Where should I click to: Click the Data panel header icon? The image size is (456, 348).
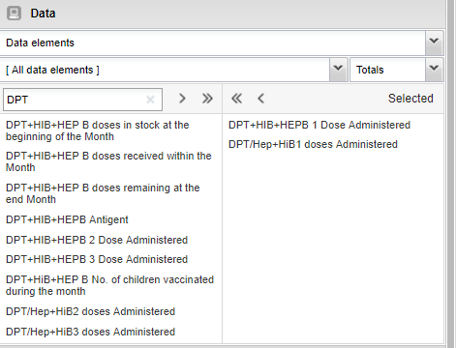pos(14,14)
